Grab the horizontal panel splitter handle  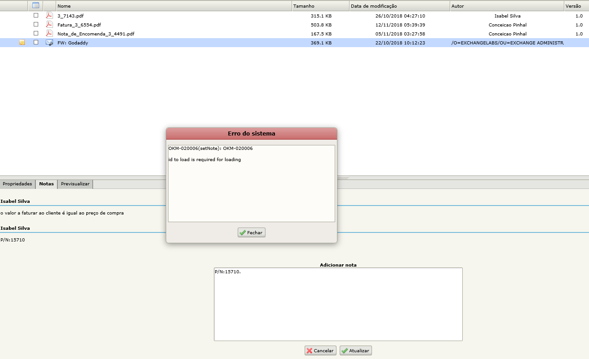(x=343, y=178)
